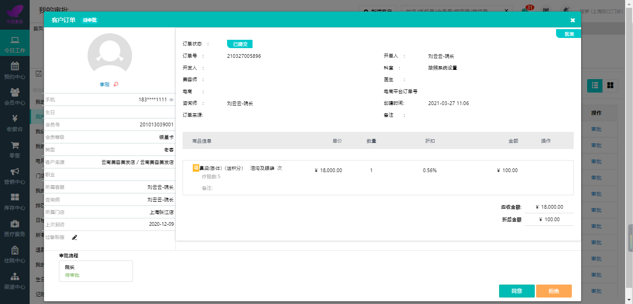Image resolution: width=633 pixels, height=304 pixels.
Task: Click 折后金额 value ¥ 100.00
Action: pyautogui.click(x=550, y=220)
